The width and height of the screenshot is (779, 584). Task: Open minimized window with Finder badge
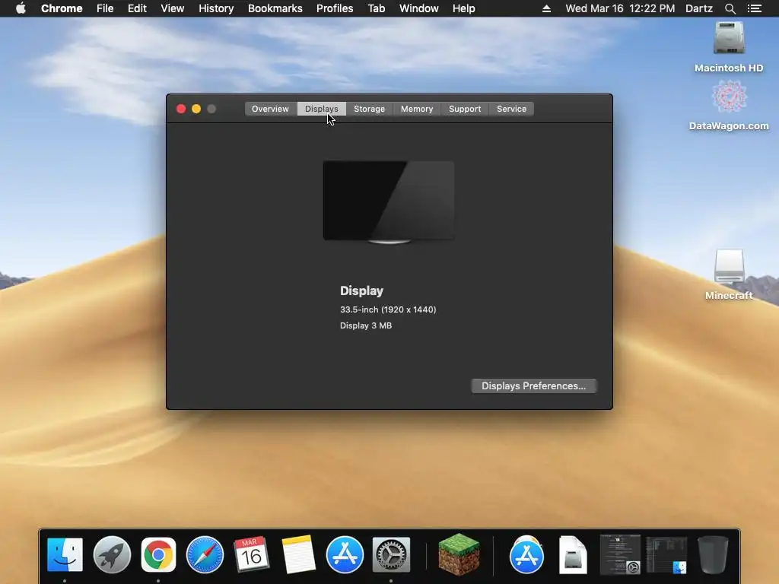pyautogui.click(x=666, y=554)
